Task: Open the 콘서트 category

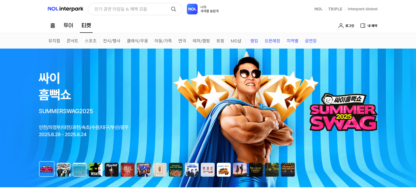Action: click(72, 41)
